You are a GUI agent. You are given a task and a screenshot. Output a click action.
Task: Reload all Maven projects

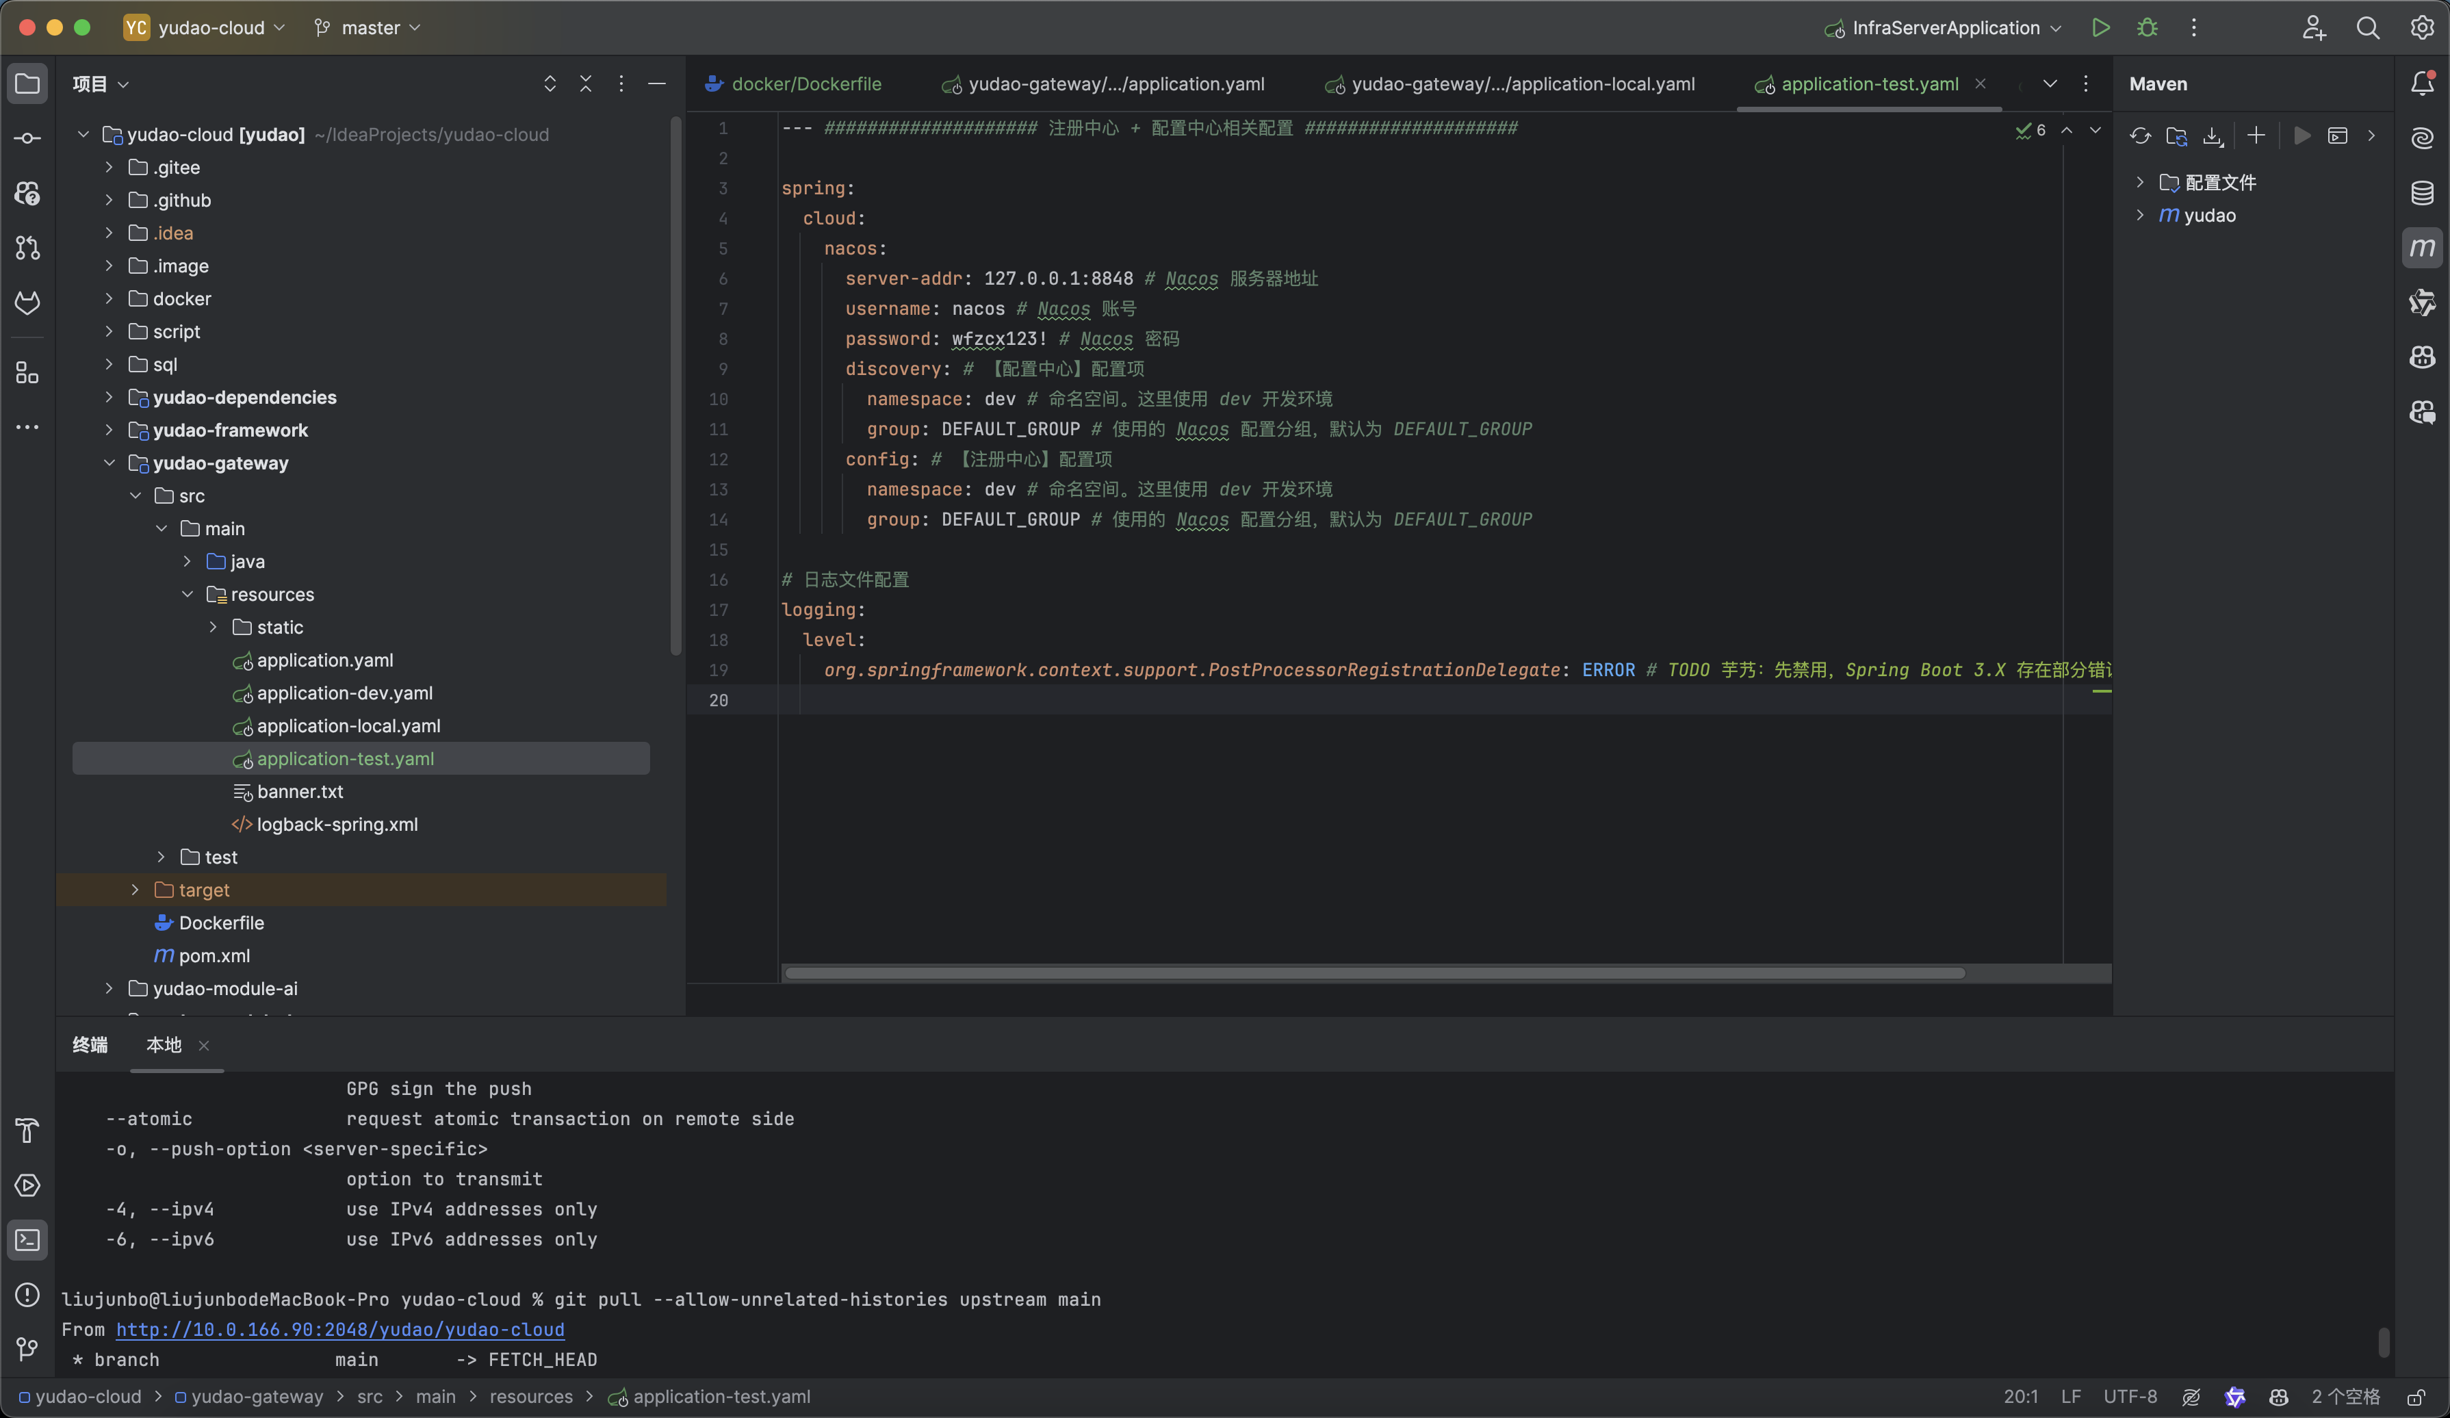tap(2140, 136)
